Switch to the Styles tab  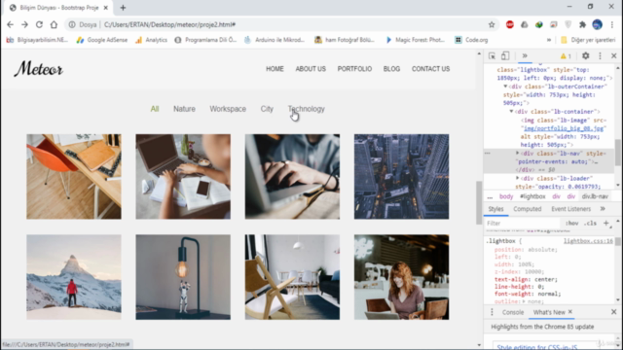tap(495, 209)
